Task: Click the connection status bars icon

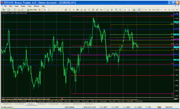Action: (x=159, y=107)
